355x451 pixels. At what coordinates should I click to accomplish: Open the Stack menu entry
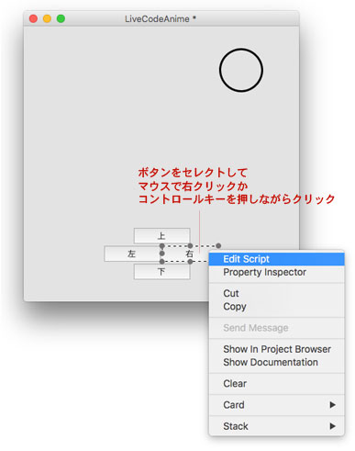coord(276,426)
